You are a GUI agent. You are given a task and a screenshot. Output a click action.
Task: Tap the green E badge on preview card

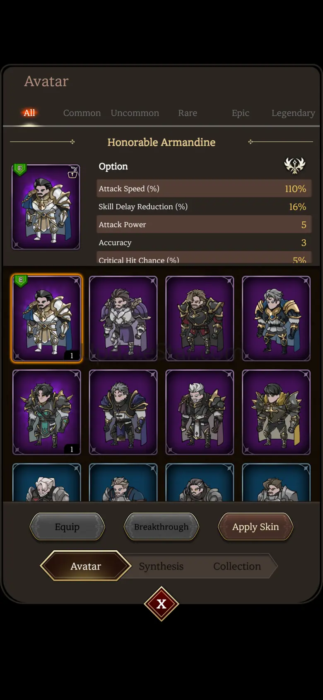tap(20, 169)
